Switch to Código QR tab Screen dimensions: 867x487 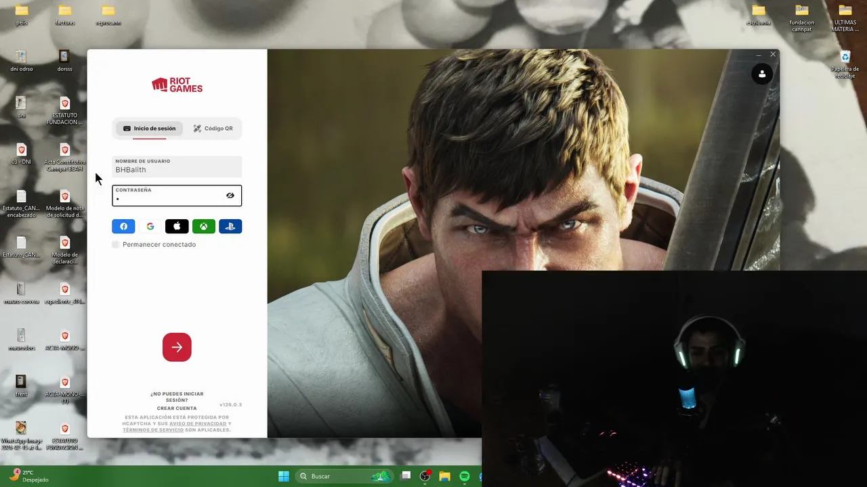213,129
